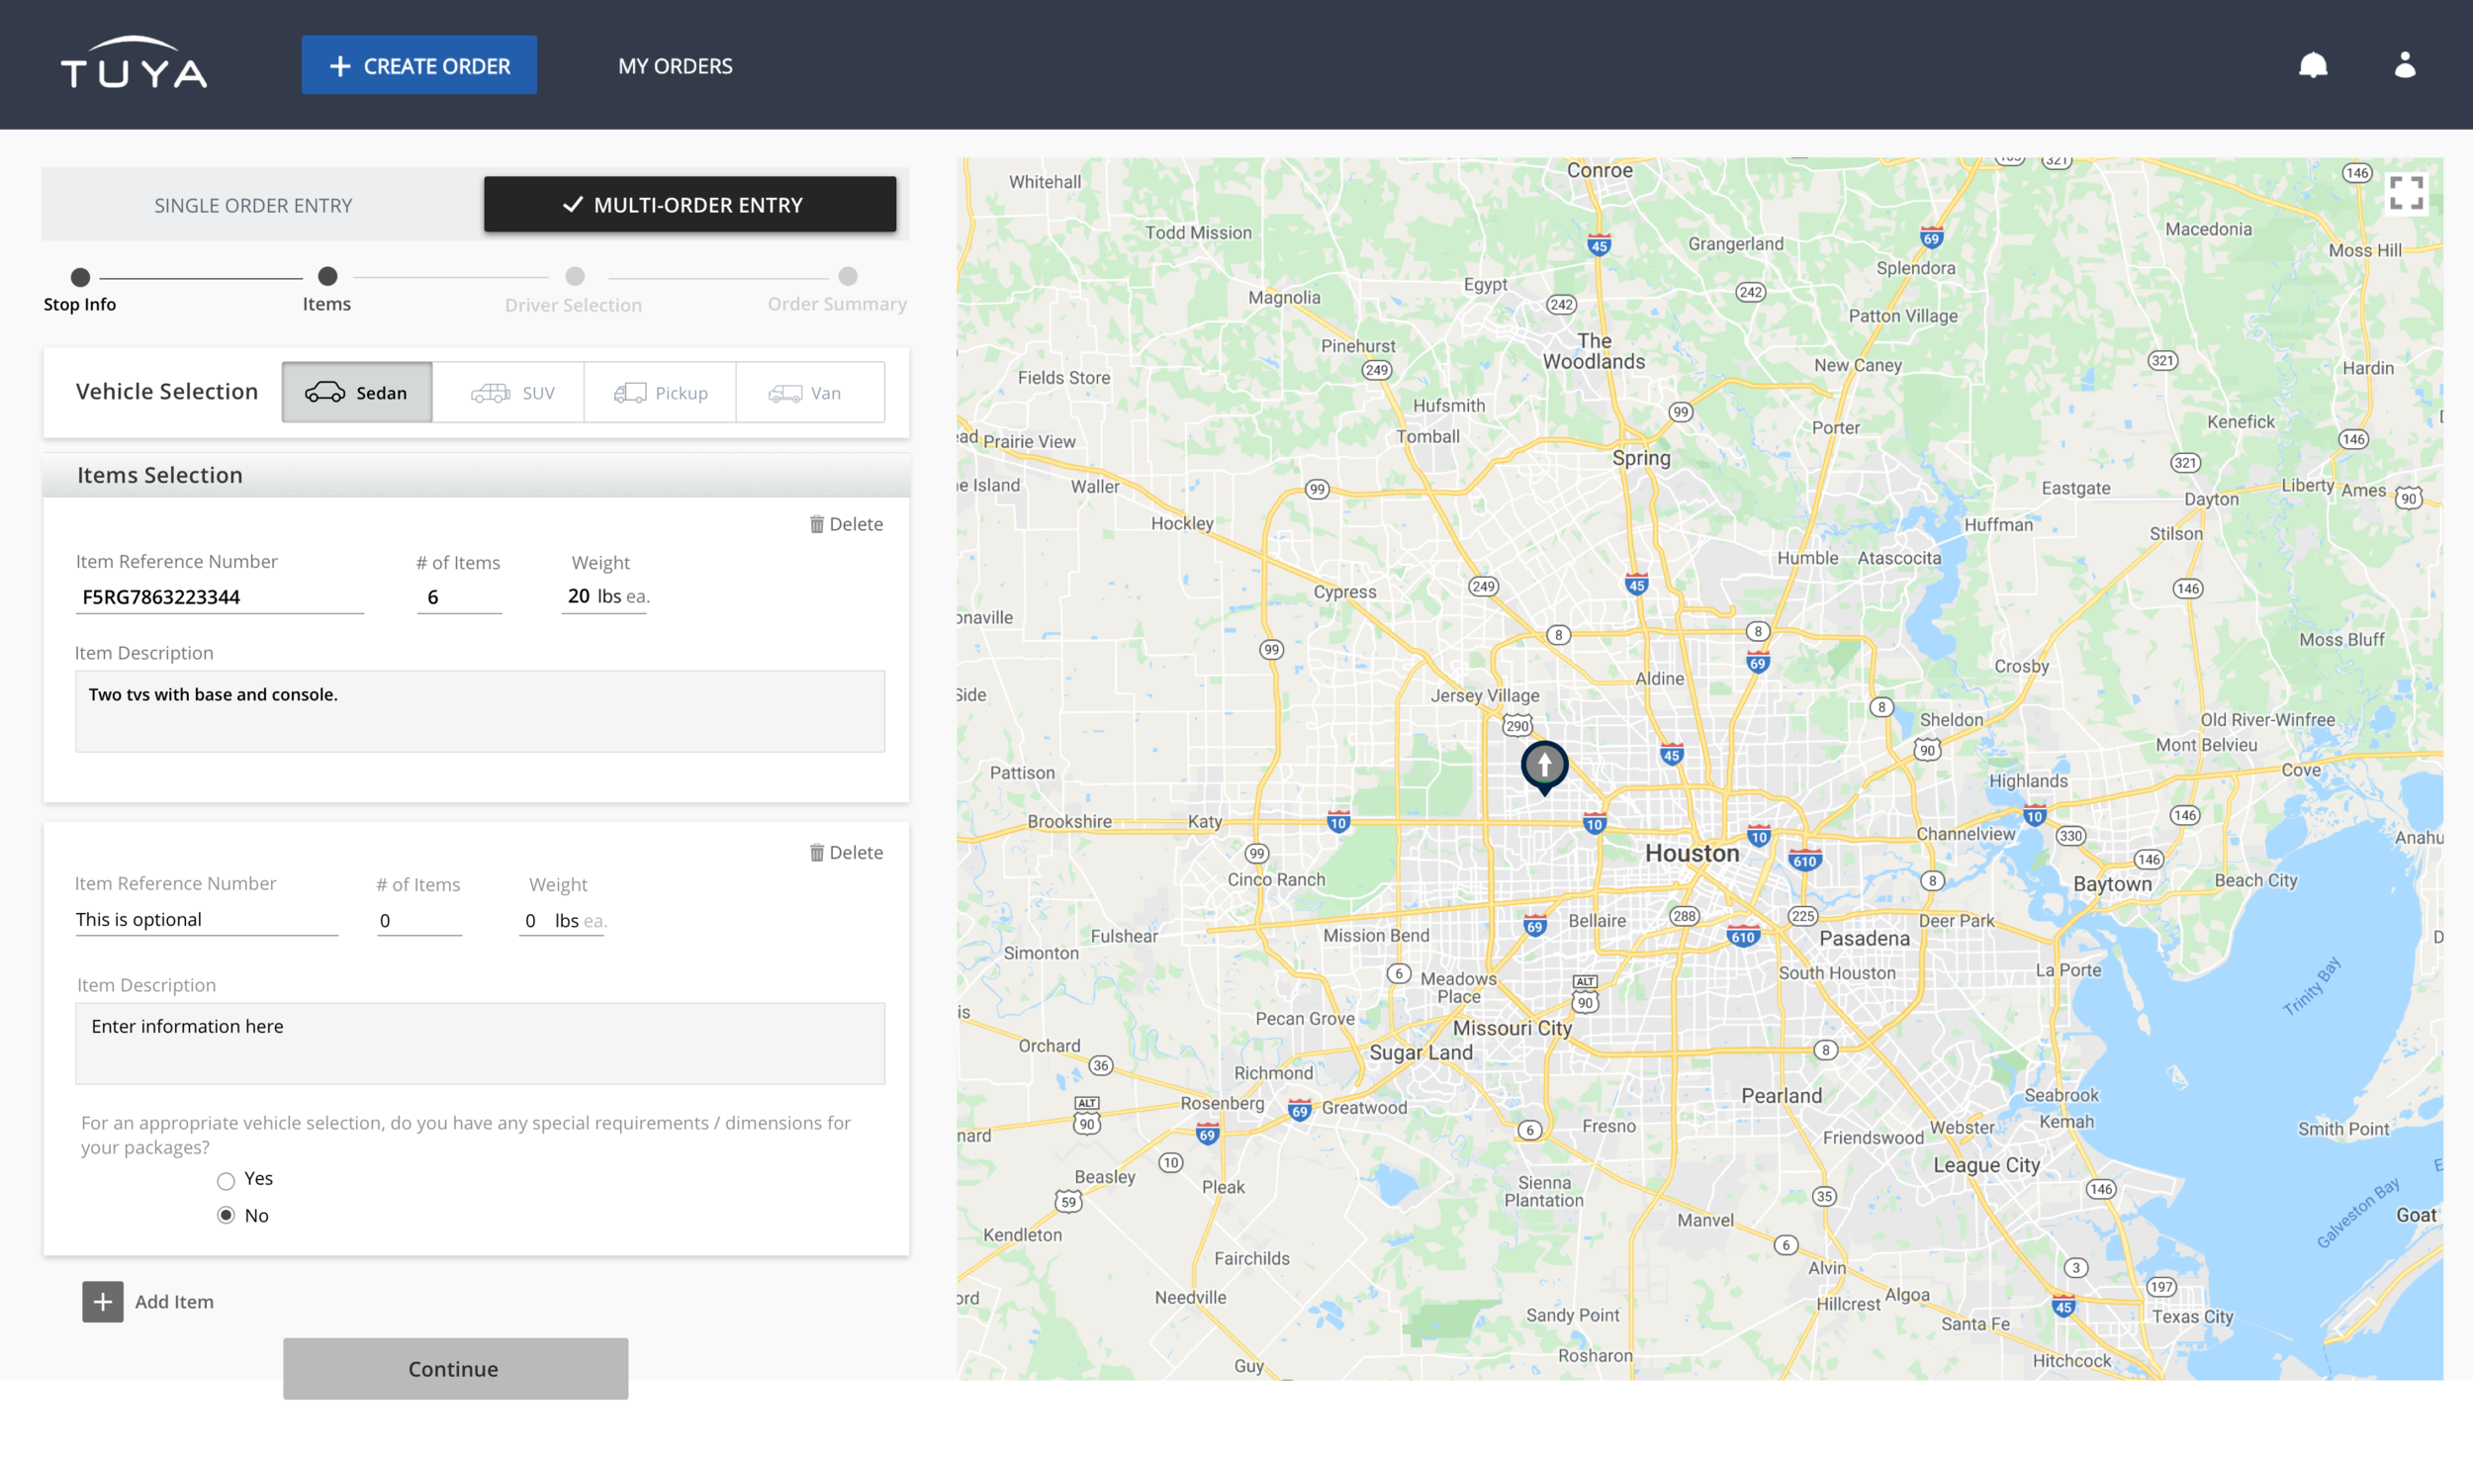Jump to the Driver Selection step
2473x1459 pixels.
point(574,290)
